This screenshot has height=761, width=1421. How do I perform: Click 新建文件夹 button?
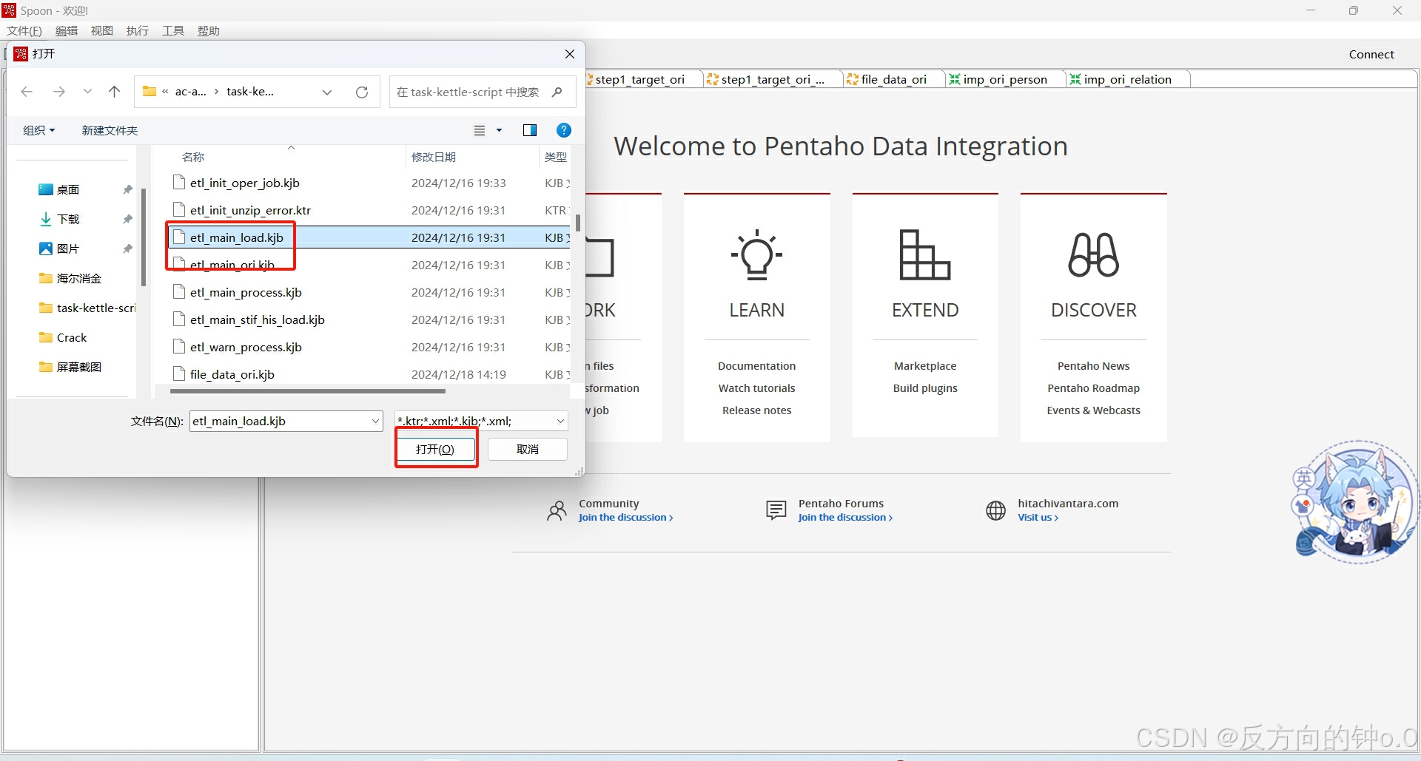pyautogui.click(x=110, y=130)
